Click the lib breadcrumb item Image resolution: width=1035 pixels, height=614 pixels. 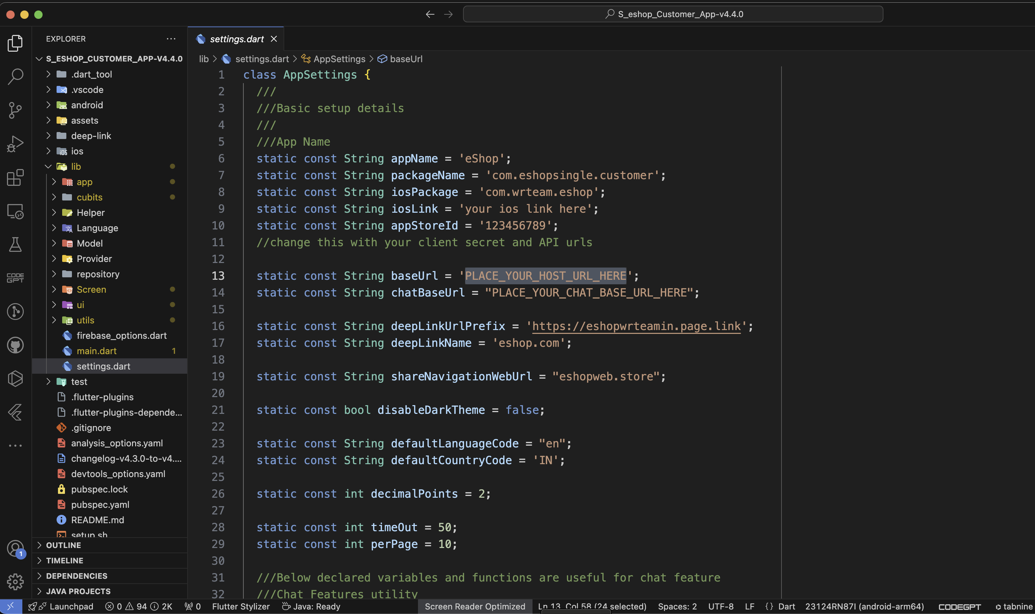204,59
